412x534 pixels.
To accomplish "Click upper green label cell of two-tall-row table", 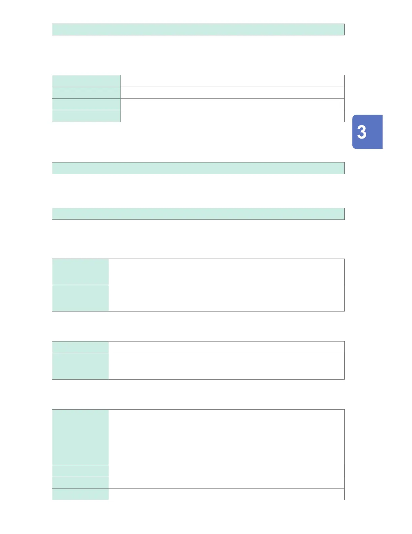I will 80,272.
